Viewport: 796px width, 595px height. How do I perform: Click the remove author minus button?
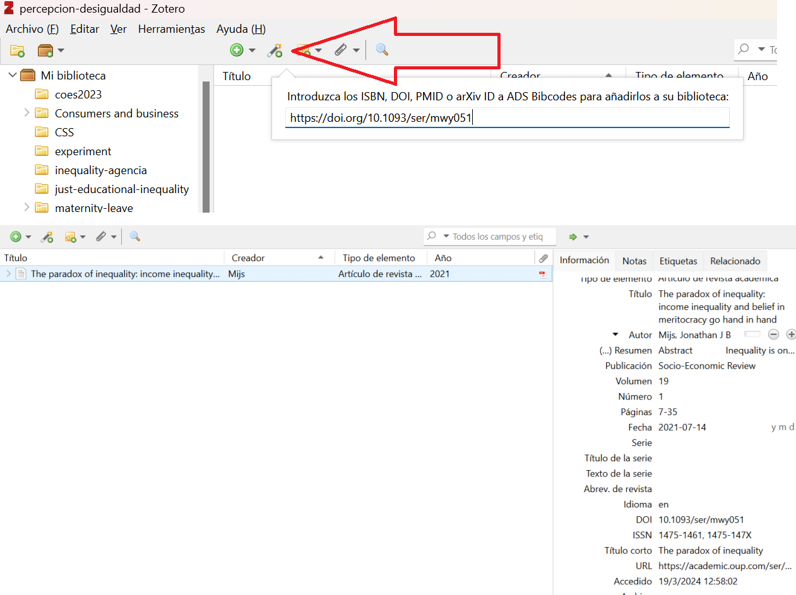[x=773, y=335]
